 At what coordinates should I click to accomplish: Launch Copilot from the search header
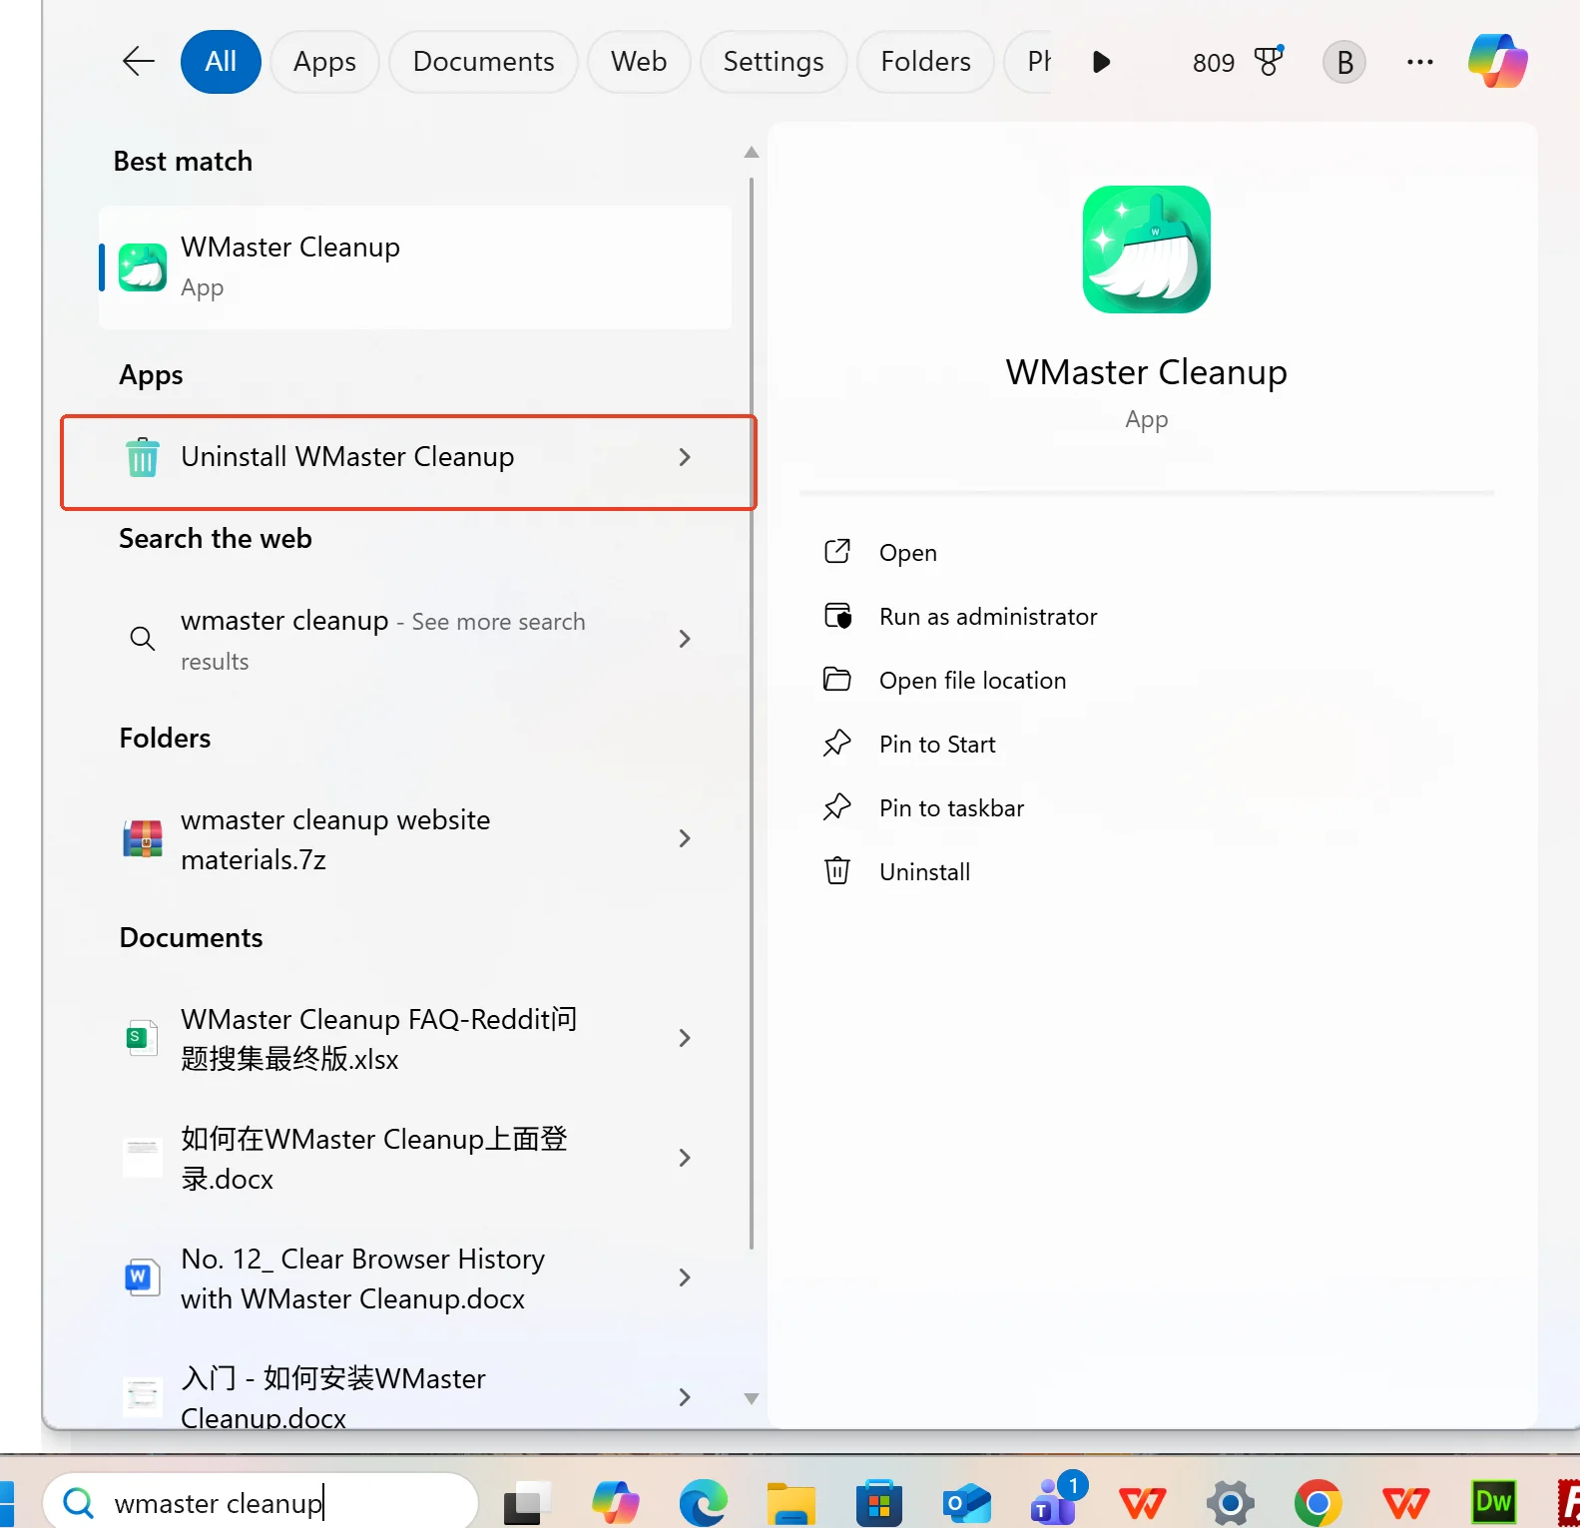(1497, 61)
